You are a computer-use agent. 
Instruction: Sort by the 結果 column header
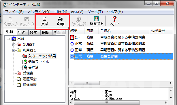click(76, 31)
